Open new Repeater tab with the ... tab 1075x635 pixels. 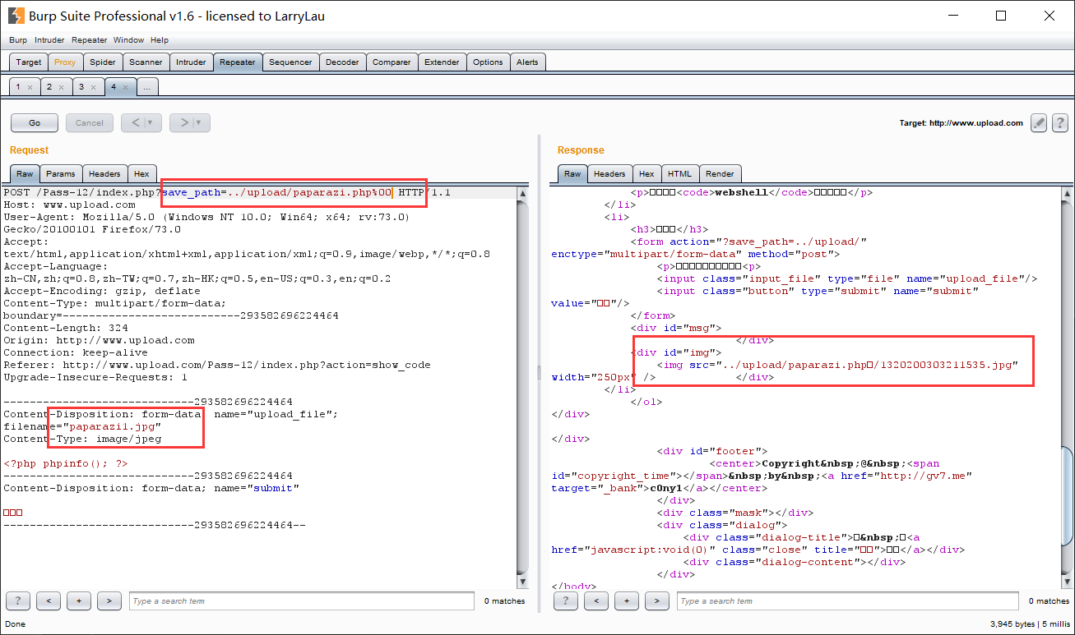(x=146, y=87)
